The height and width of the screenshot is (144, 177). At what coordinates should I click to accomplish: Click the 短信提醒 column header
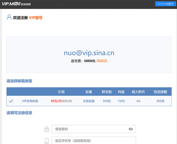click(160, 92)
